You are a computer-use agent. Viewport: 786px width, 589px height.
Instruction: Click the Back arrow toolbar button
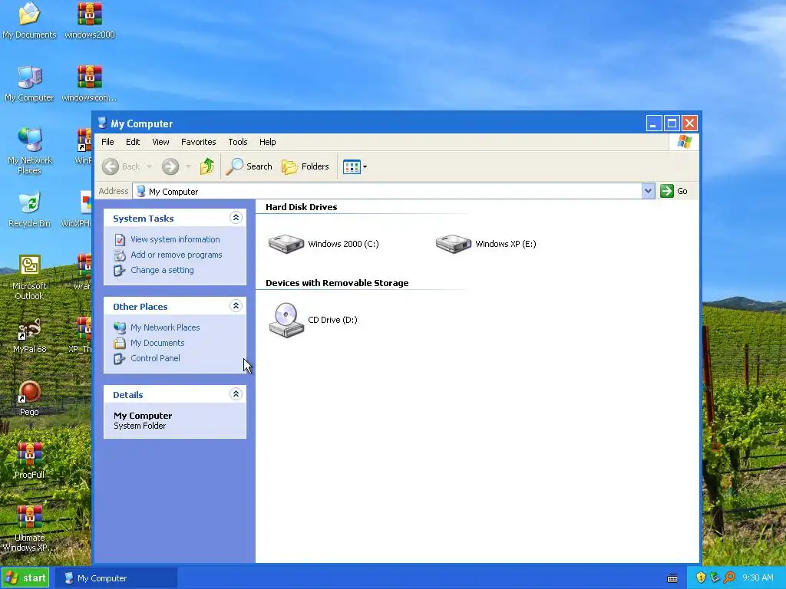tap(111, 166)
